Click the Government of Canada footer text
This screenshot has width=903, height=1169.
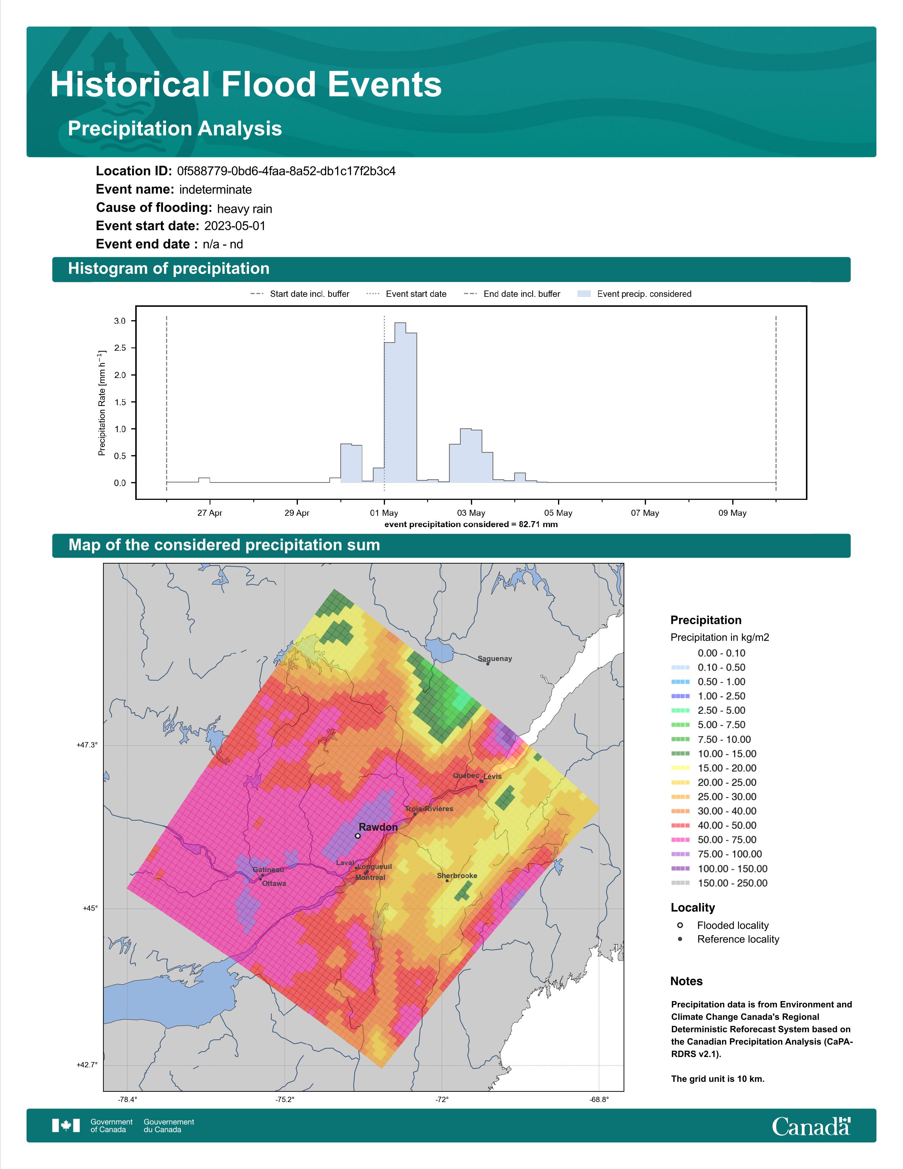pyautogui.click(x=111, y=1126)
